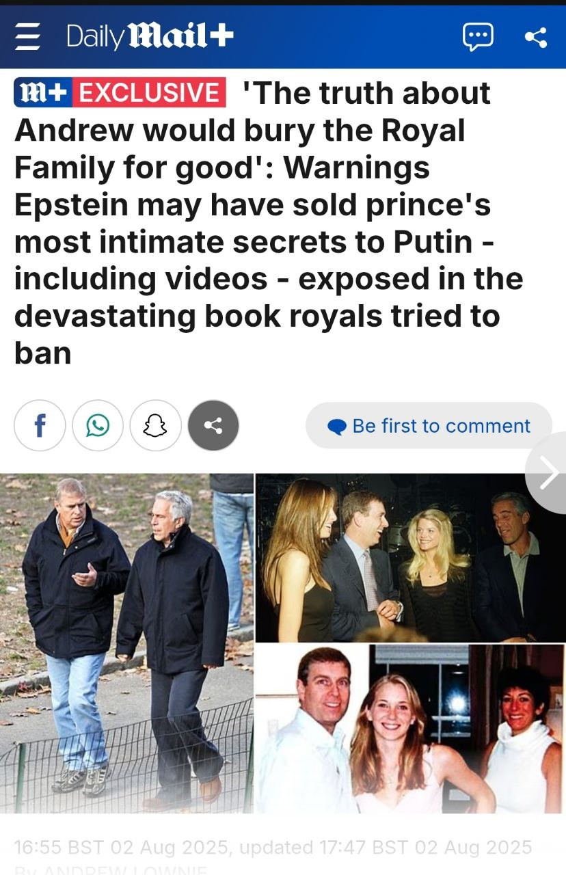Open the comments speech bubble icon

pos(478,36)
